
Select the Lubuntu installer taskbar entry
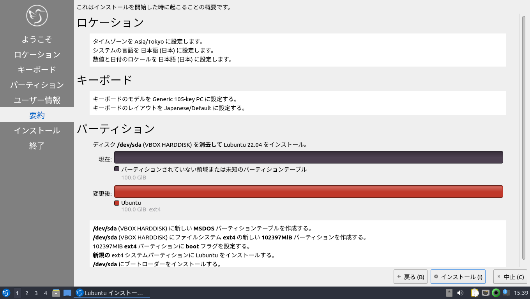[x=112, y=293]
